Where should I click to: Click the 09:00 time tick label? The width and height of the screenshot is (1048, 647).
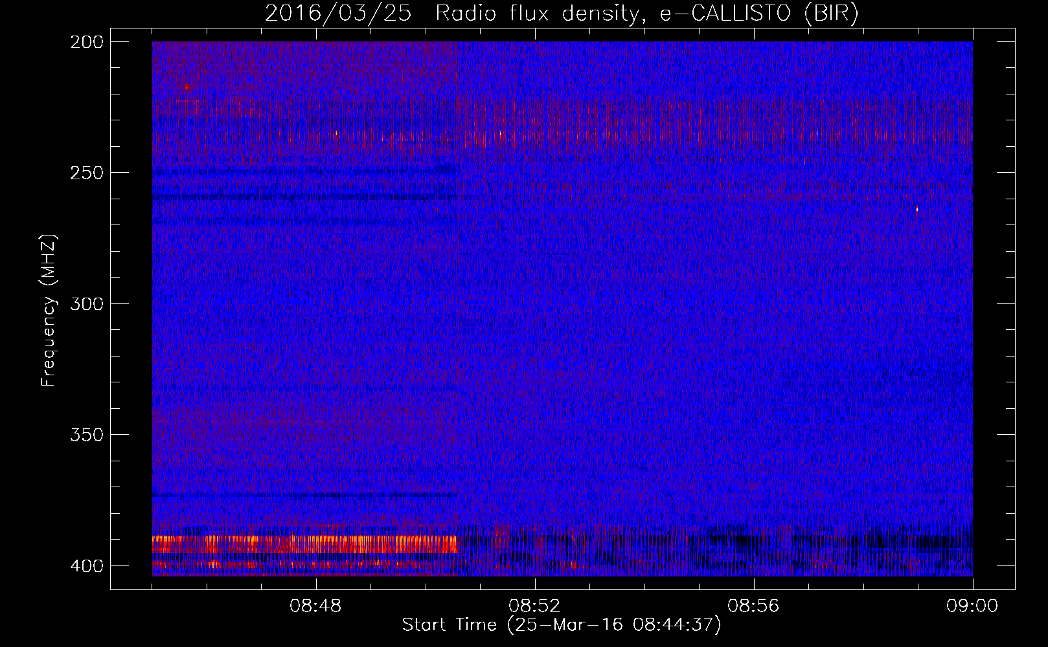pyautogui.click(x=972, y=606)
